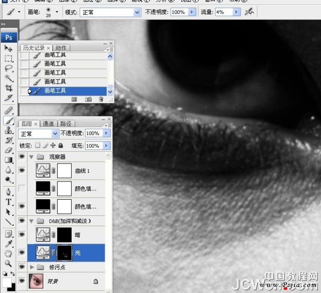Select the Move tool
The width and height of the screenshot is (321, 293).
click(8, 48)
